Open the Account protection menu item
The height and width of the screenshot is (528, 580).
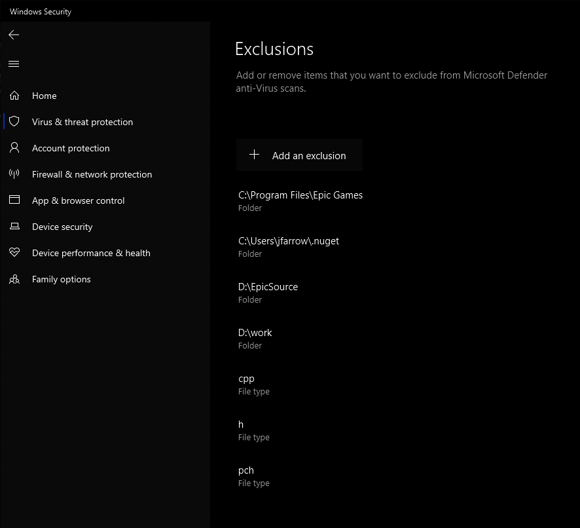[x=71, y=148]
